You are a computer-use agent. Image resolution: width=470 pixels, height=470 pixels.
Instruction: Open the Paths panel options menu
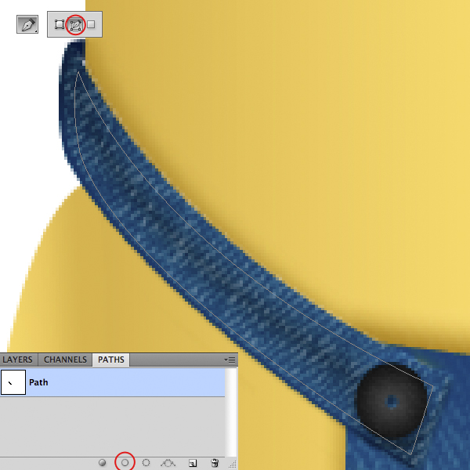pyautogui.click(x=230, y=360)
